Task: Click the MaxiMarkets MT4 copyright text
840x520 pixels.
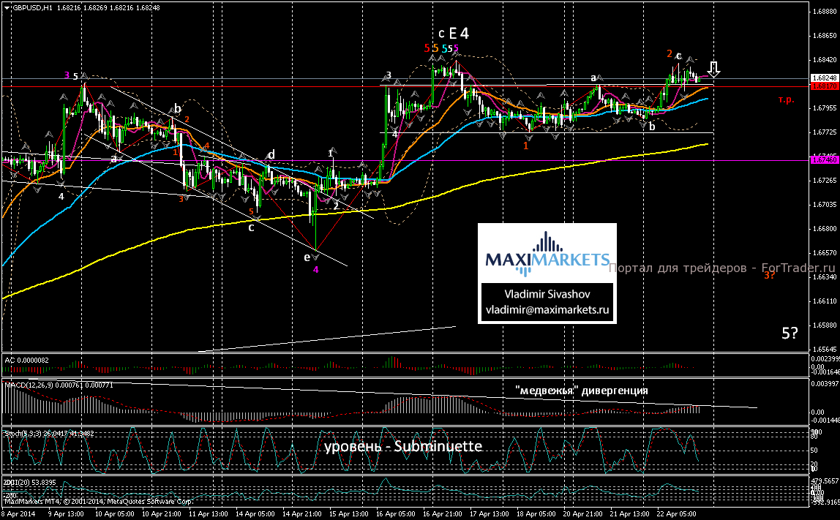Action: click(x=99, y=502)
